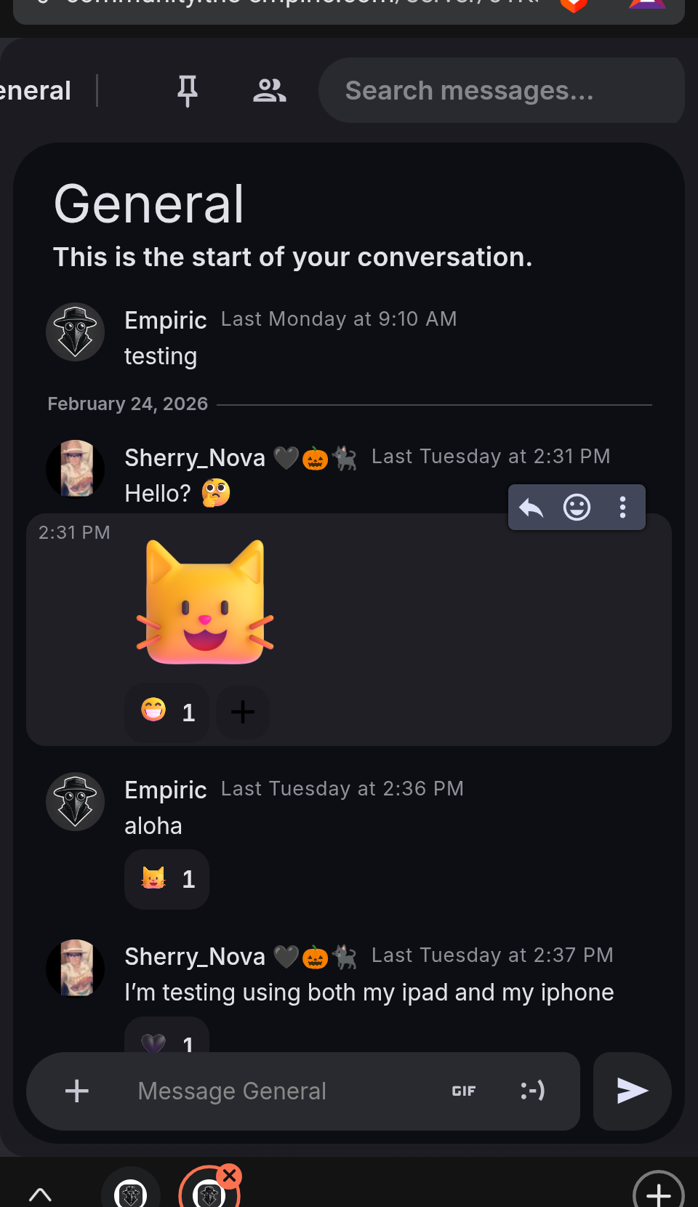This screenshot has height=1207, width=698.
Task: Close the highlighted server tab with red X
Action: 230,1176
